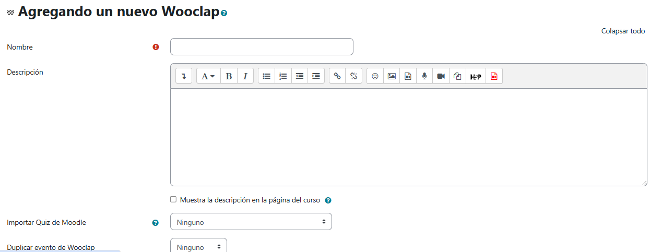
Task: Open help icon next to Wooclap heading
Action: coord(224,13)
